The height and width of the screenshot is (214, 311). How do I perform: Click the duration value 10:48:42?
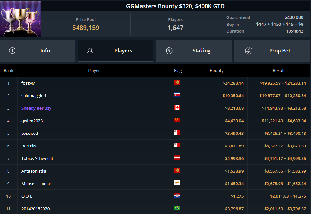(295, 31)
